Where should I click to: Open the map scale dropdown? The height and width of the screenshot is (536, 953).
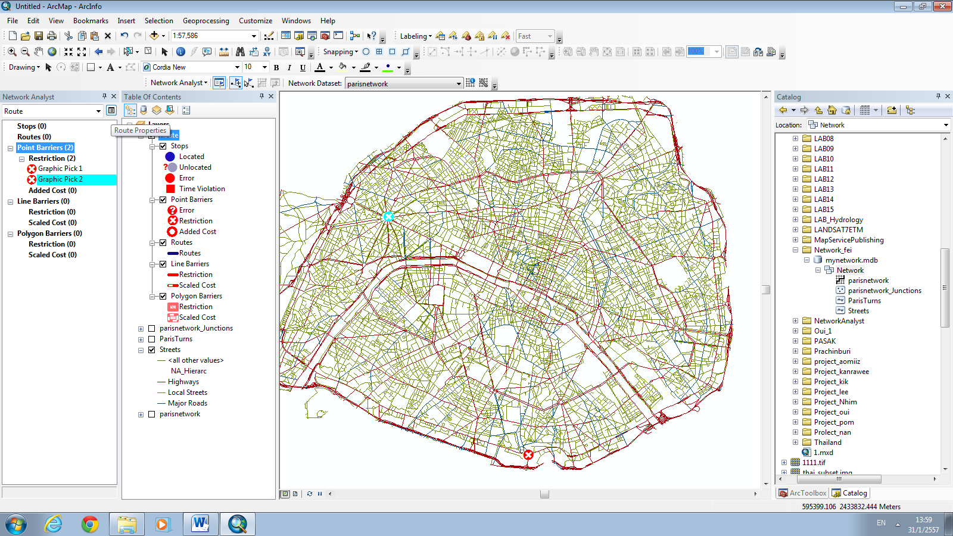tap(255, 36)
